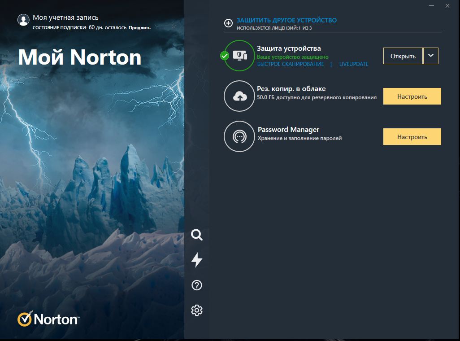Click the Продлить subscription link

(139, 28)
